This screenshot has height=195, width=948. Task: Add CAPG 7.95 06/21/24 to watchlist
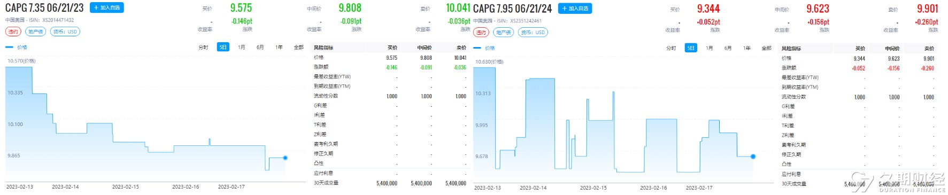click(575, 9)
